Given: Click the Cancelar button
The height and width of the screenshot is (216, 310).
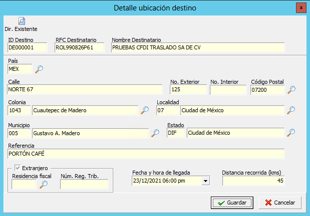Looking at the screenshot, I should [x=280, y=203].
